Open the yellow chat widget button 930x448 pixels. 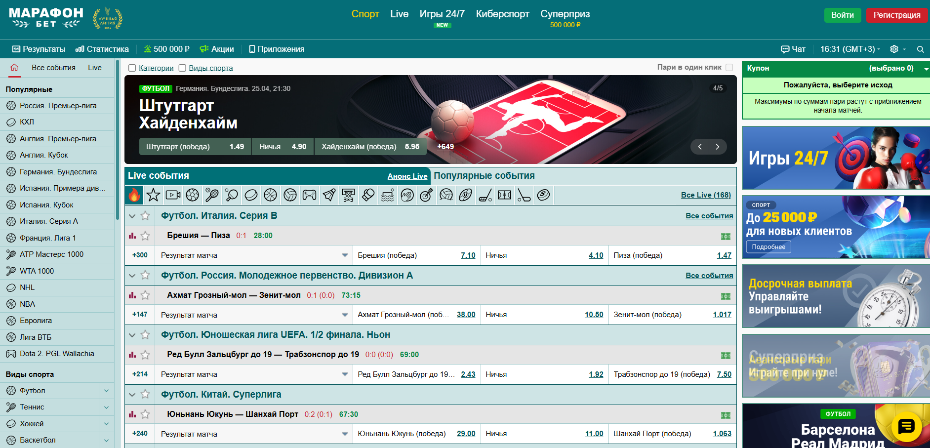(906, 426)
